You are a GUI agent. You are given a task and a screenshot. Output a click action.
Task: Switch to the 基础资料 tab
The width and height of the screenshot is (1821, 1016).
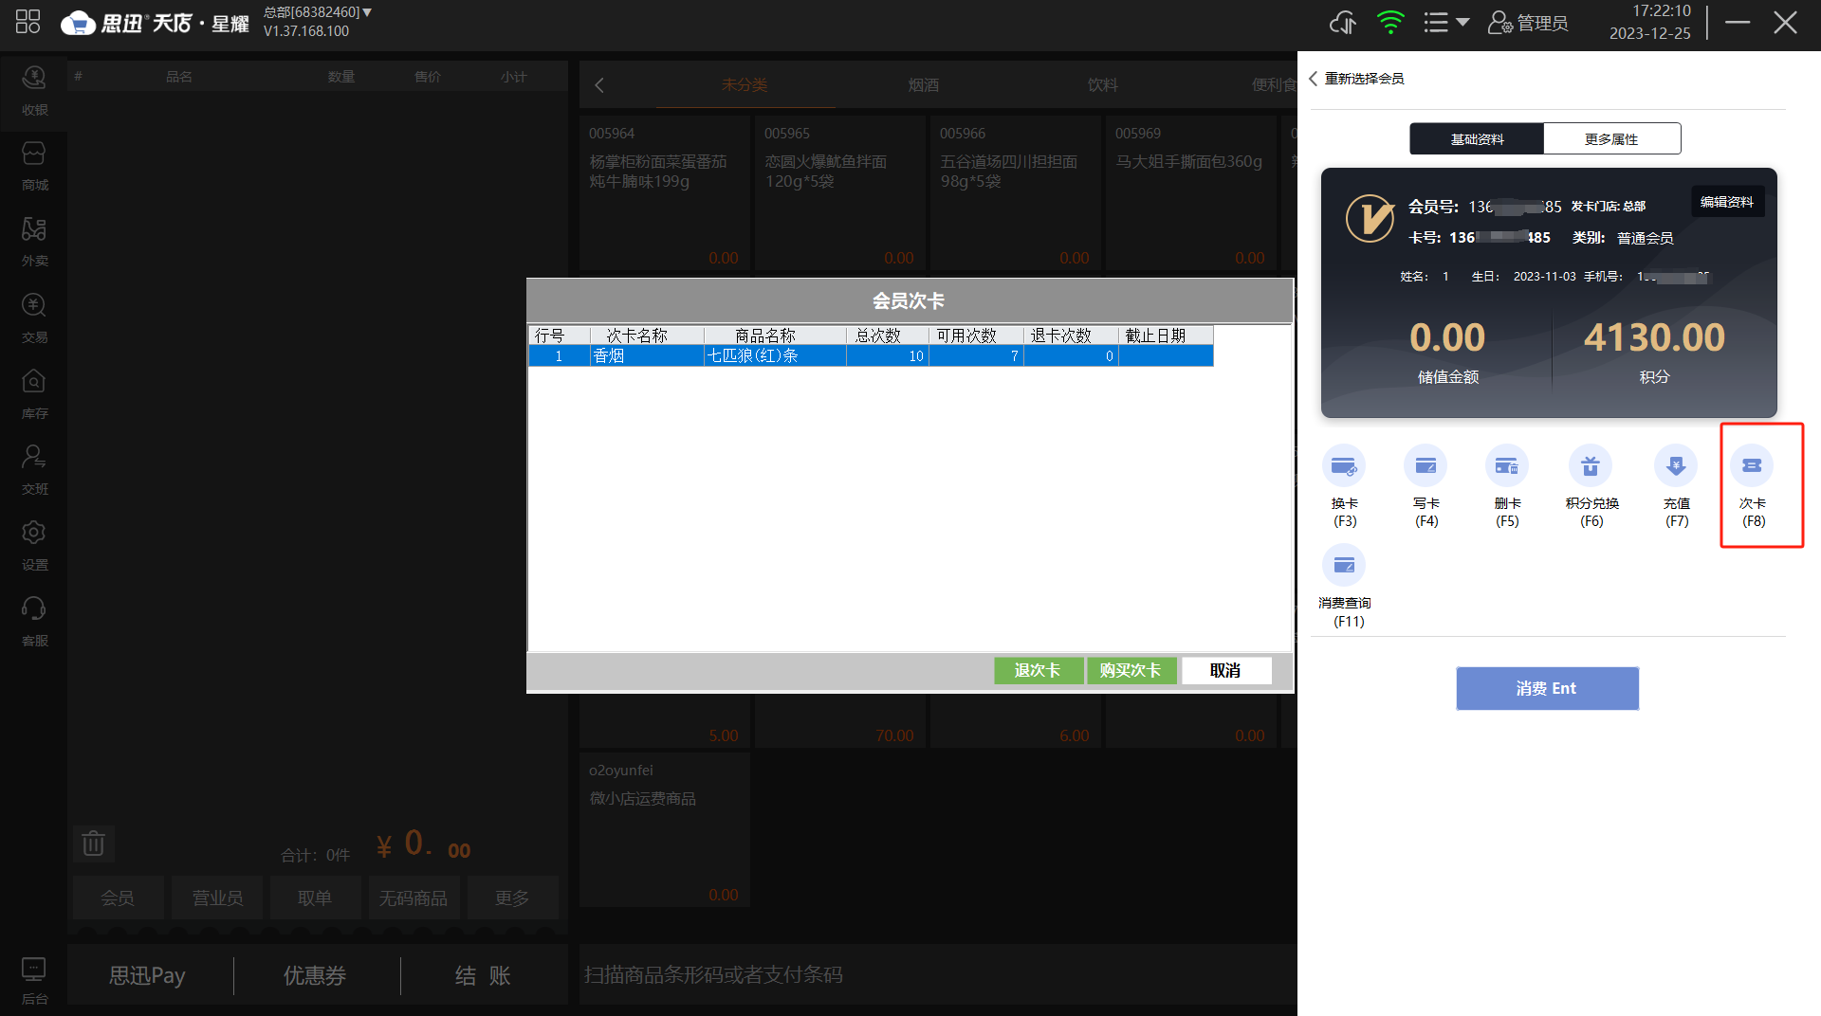1477,139
